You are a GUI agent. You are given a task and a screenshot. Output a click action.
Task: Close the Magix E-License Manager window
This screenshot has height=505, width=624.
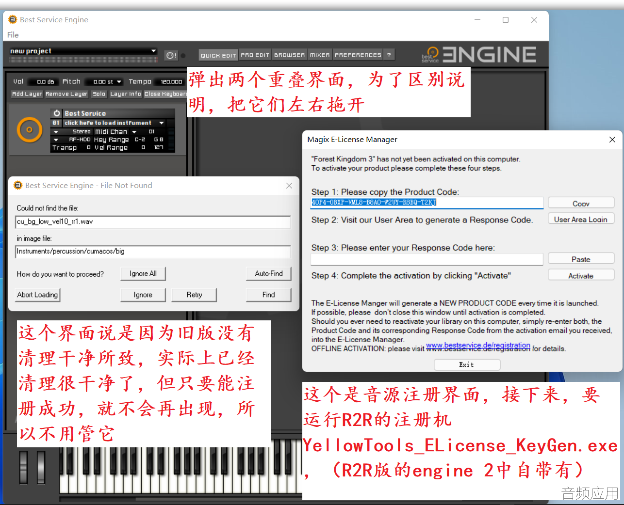coord(612,140)
